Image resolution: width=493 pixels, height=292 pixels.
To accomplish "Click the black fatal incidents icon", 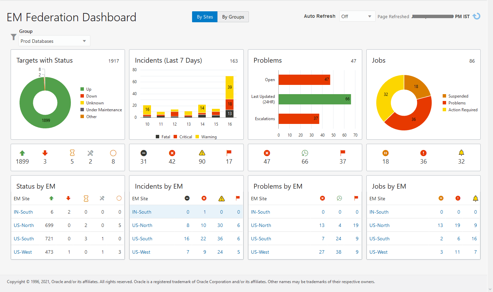I will pyautogui.click(x=144, y=153).
